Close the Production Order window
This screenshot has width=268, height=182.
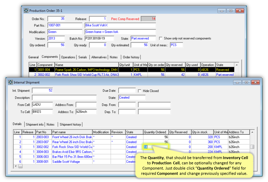click(239, 11)
